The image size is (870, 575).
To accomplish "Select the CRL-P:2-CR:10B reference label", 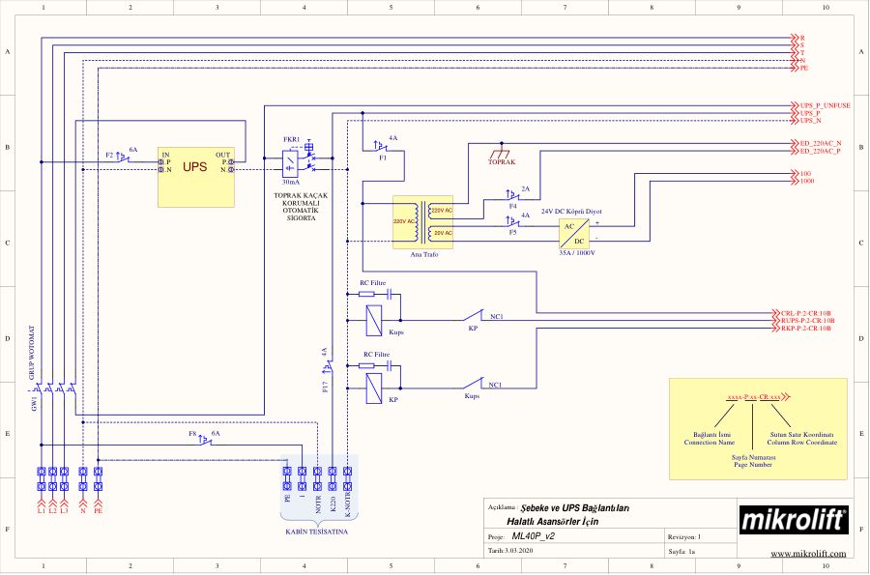I will point(805,313).
